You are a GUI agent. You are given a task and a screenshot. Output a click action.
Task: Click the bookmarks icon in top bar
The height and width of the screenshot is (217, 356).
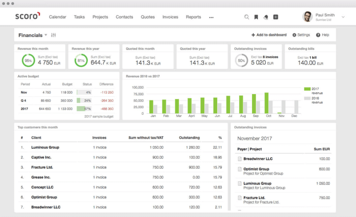click(x=256, y=17)
